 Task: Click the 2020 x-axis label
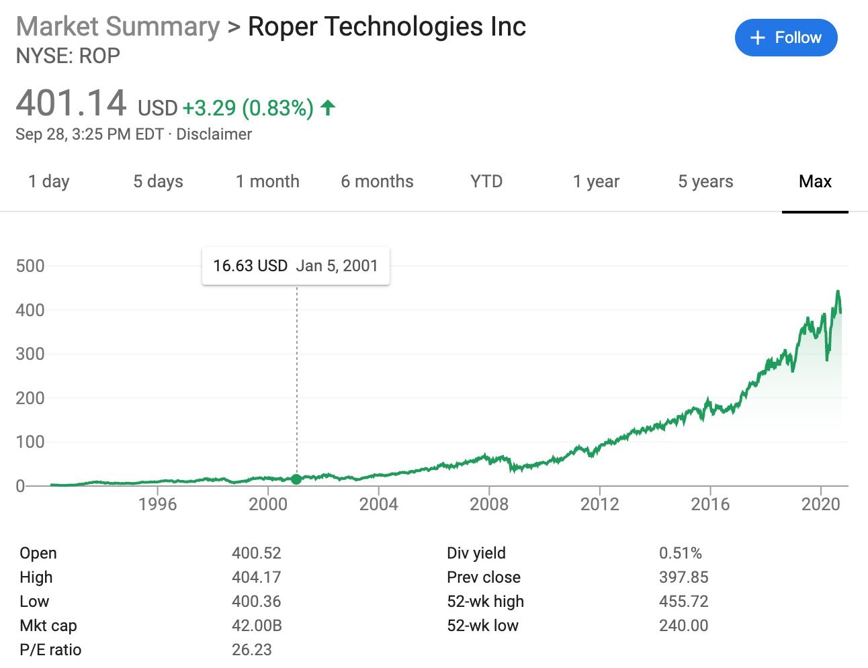(x=820, y=504)
